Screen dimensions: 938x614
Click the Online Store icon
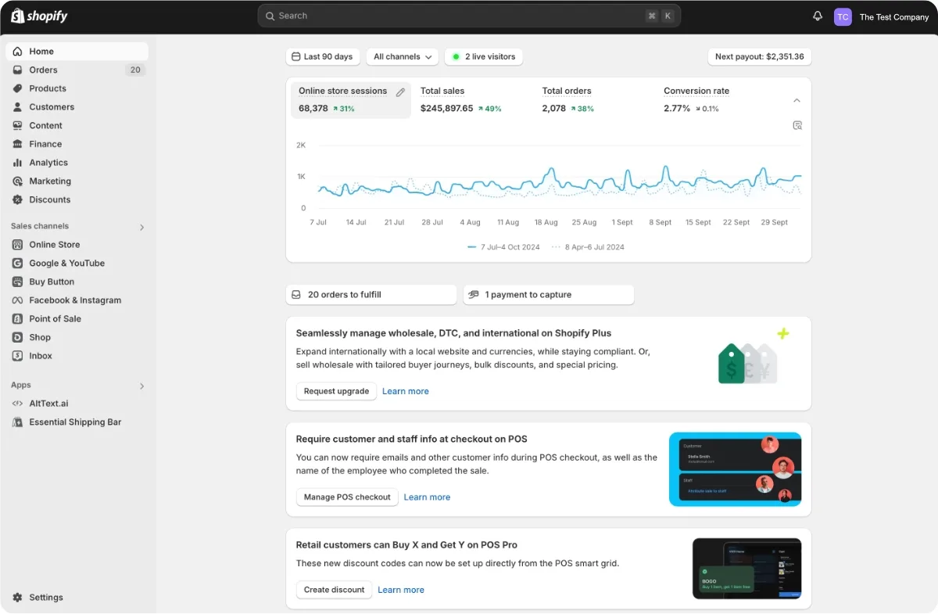click(17, 245)
